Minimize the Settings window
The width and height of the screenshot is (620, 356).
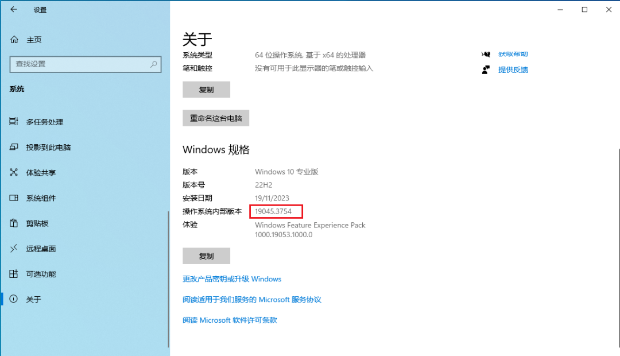point(560,10)
